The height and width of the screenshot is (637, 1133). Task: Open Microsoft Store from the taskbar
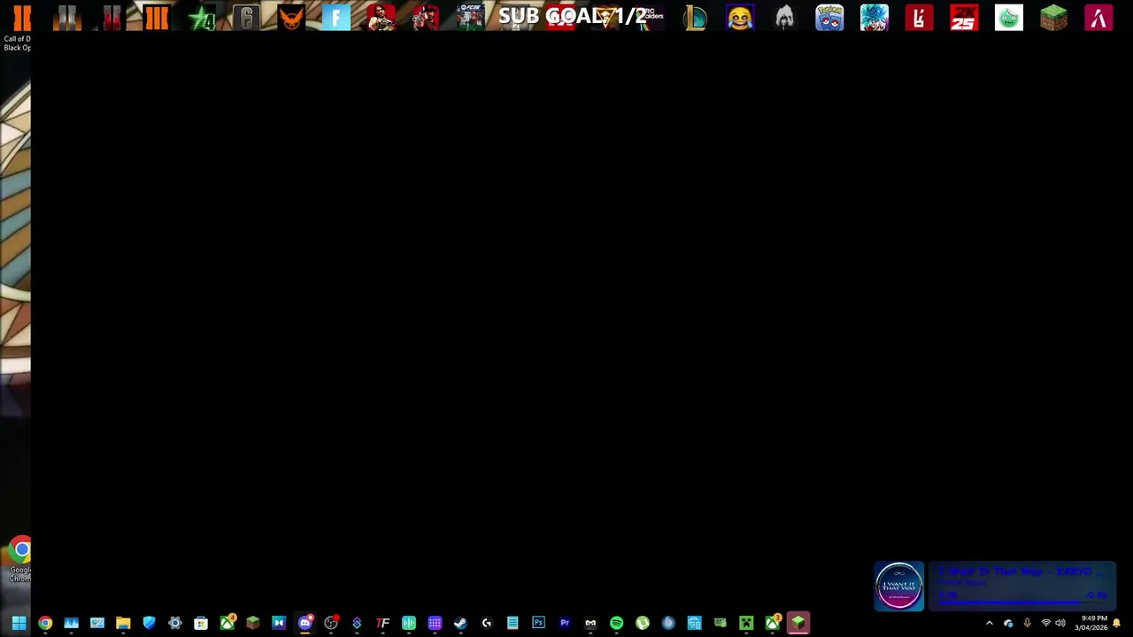(x=201, y=623)
